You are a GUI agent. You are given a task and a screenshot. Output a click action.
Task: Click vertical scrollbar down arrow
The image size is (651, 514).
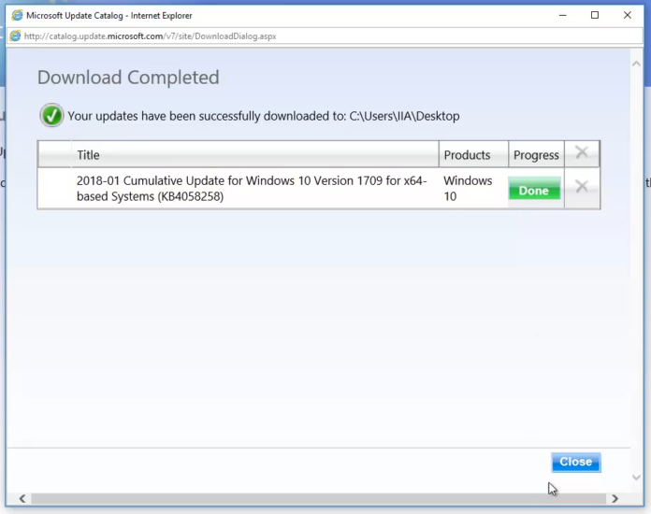(636, 477)
